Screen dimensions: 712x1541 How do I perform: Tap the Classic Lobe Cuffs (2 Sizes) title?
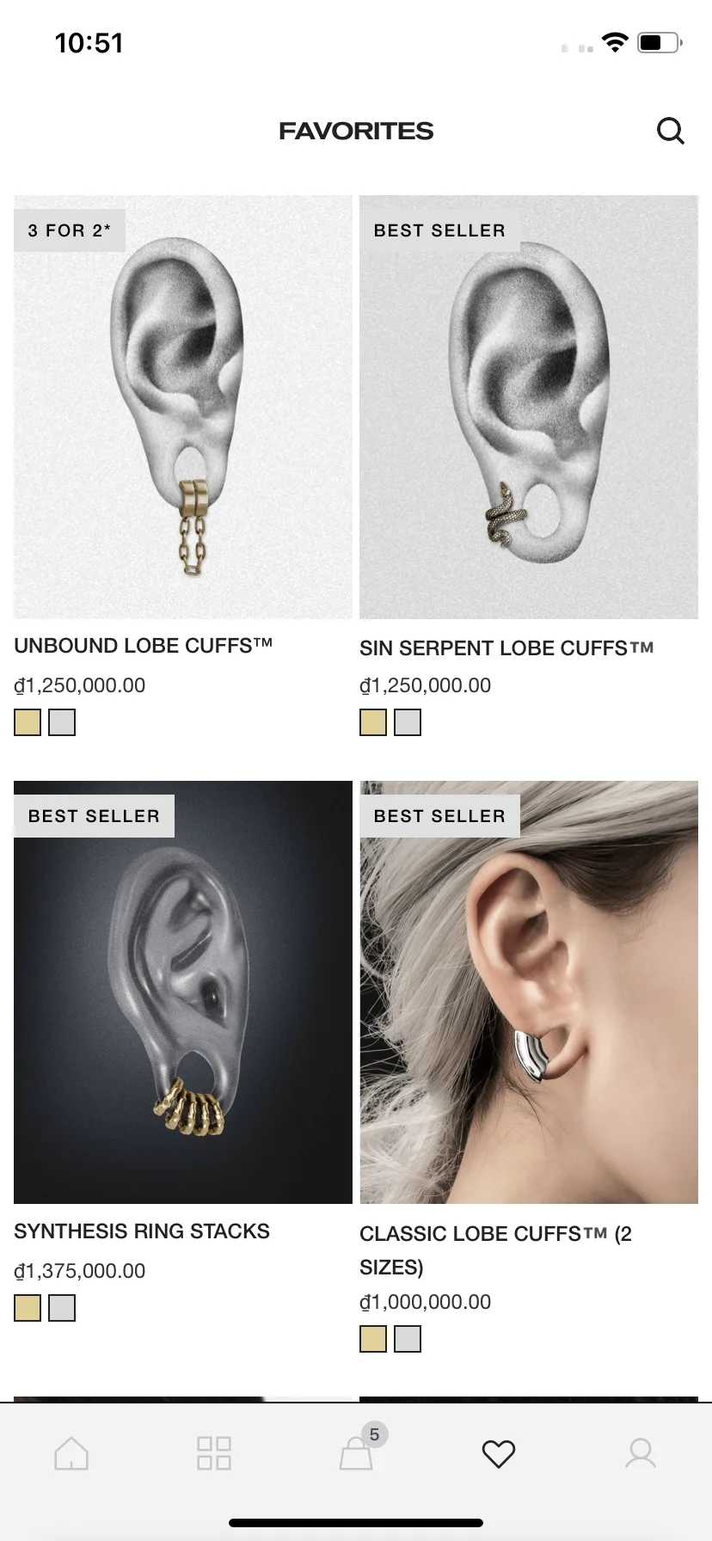point(496,1250)
